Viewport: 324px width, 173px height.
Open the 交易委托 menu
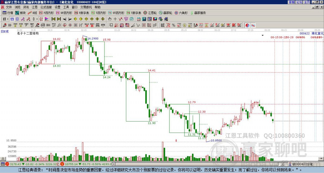click(x=86, y=7)
